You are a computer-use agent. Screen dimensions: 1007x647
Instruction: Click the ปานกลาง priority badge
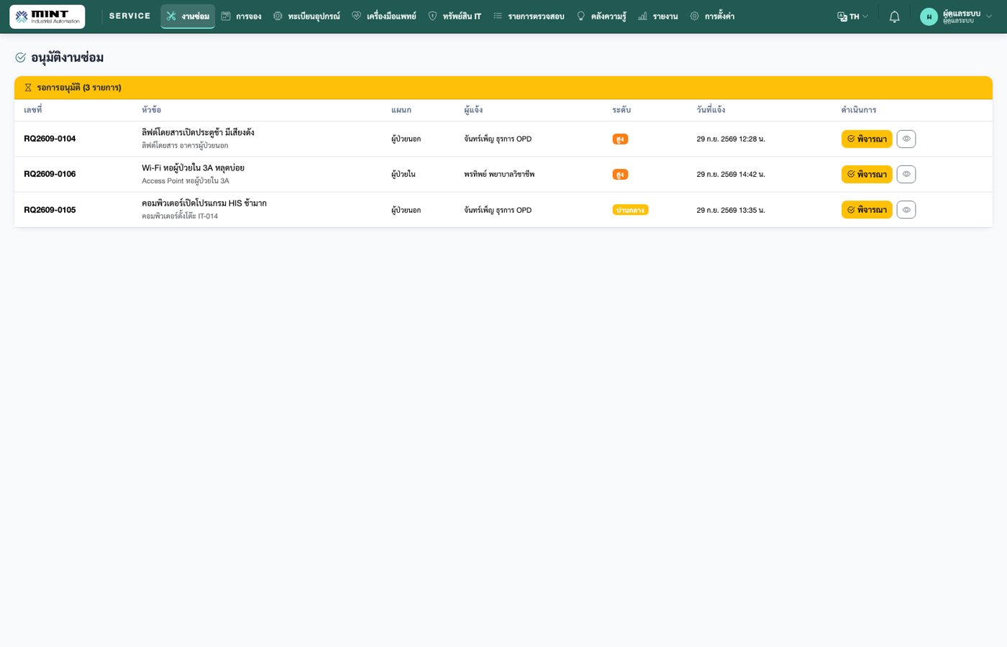[x=630, y=210]
